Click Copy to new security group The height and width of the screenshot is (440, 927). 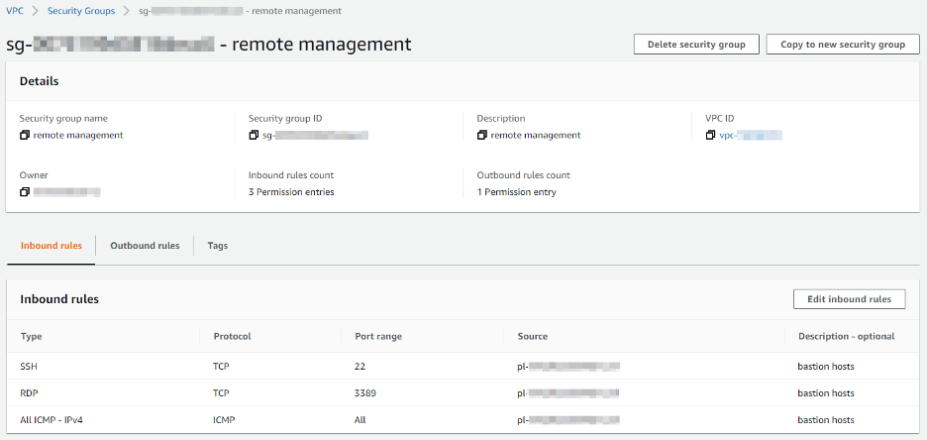point(842,45)
